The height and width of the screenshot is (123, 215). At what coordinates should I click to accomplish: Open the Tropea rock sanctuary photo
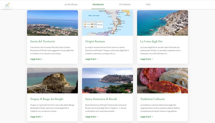click(52, 81)
